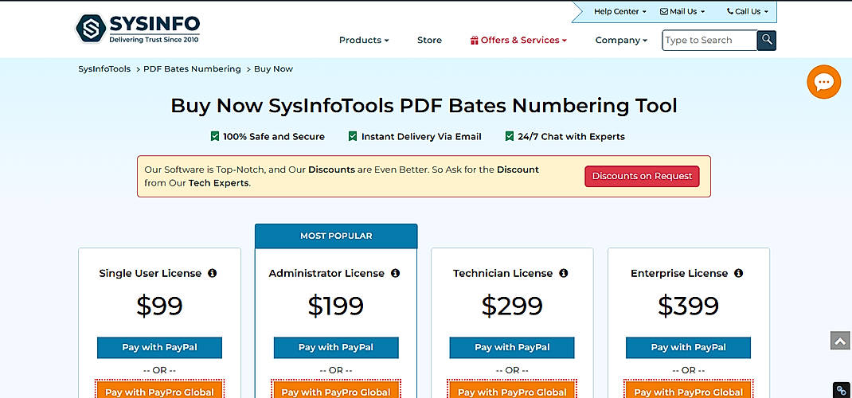
Task: Expand the Company menu
Action: point(621,40)
